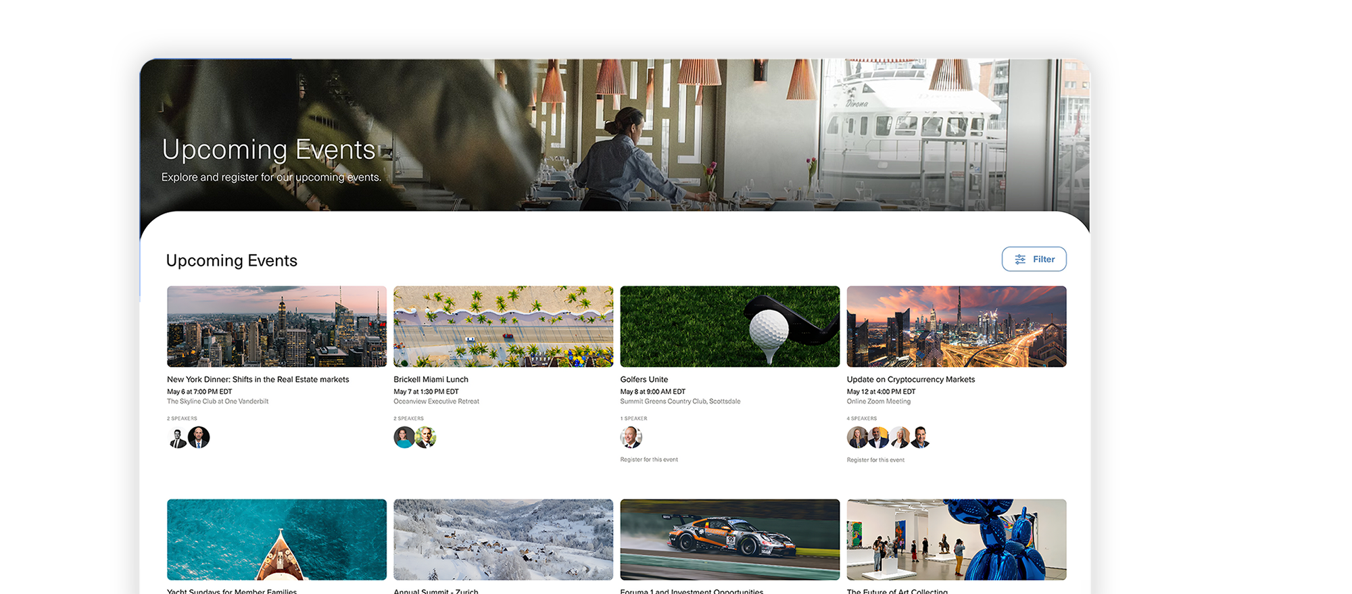Open the art gallery balloon dog thumbnail
This screenshot has width=1352, height=594.
(957, 539)
